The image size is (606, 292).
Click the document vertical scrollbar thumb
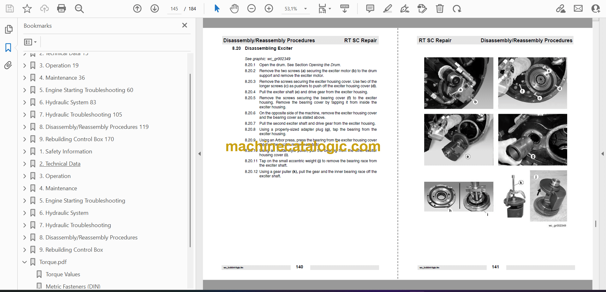coord(596,224)
